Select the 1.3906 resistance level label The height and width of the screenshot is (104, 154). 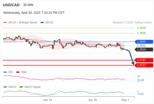141,33
